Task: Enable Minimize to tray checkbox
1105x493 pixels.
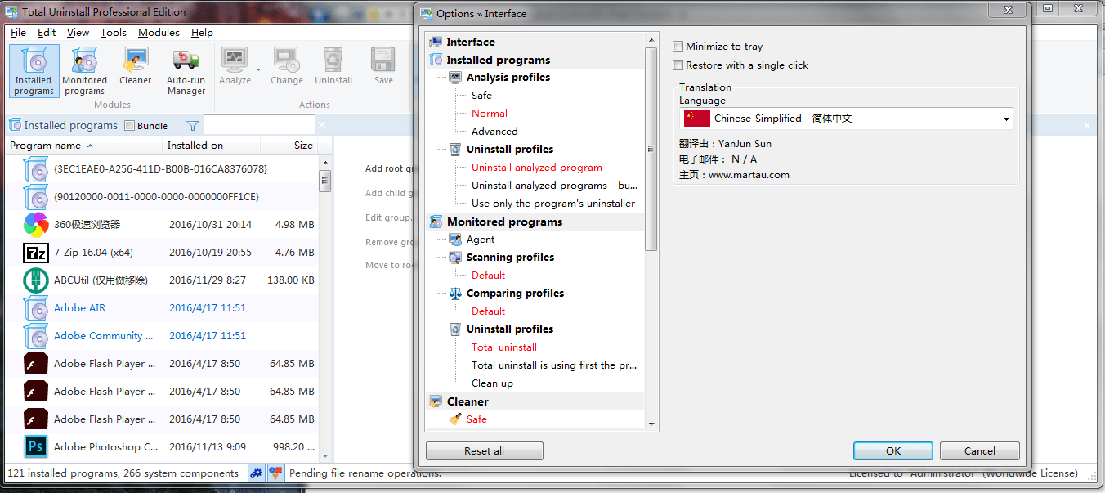Action: tap(678, 47)
